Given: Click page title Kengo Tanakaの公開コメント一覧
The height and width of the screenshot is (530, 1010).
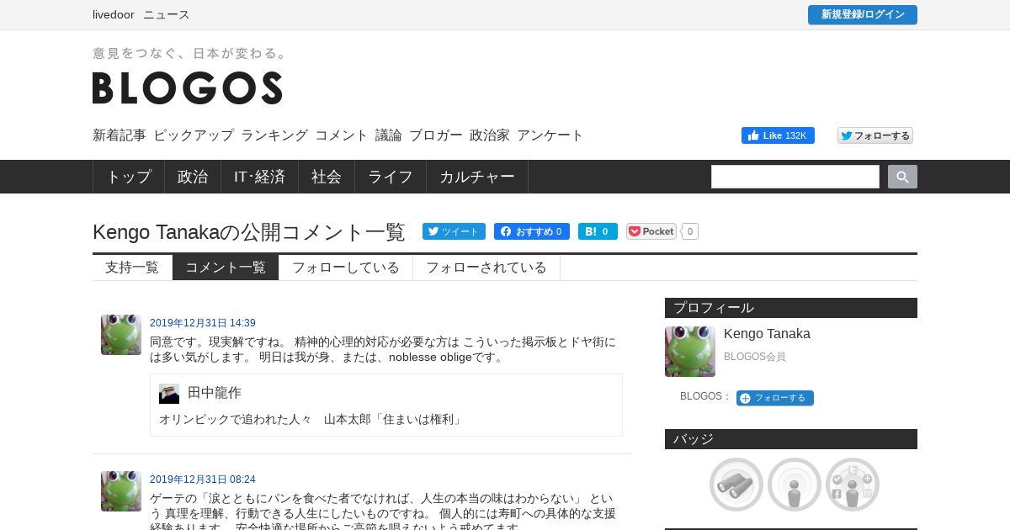Looking at the screenshot, I should 249,232.
